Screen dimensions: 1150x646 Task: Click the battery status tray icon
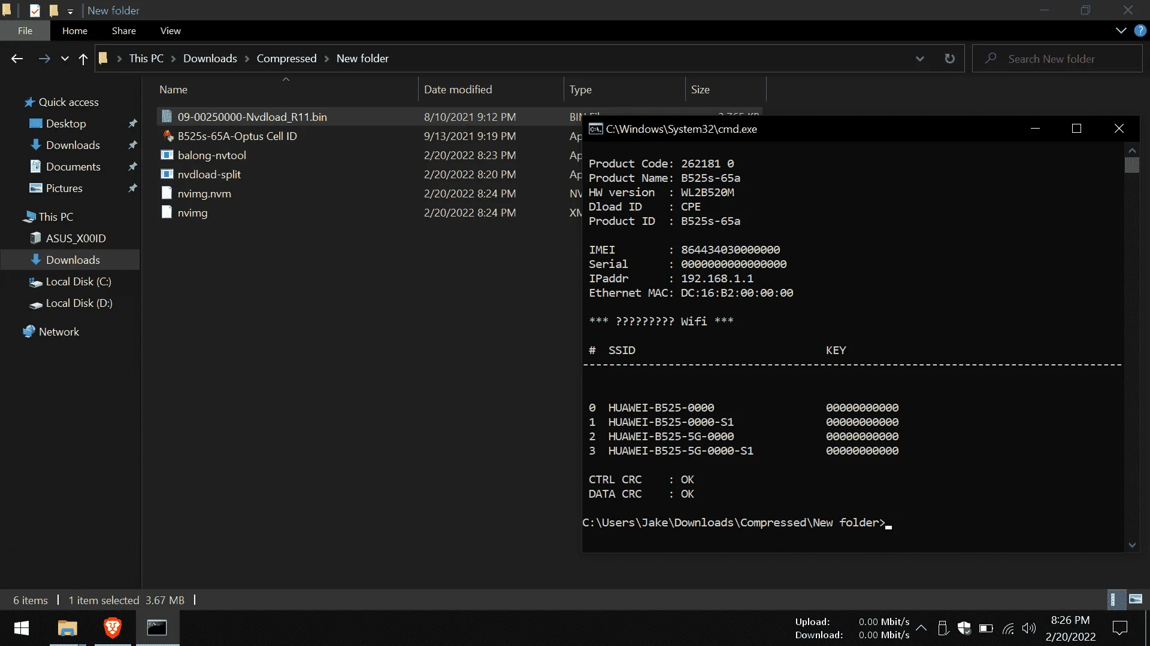pos(986,628)
